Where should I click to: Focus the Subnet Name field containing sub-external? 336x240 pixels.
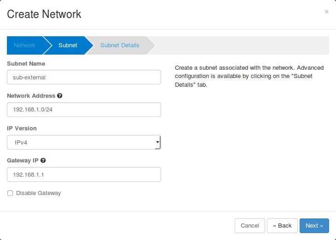point(84,78)
